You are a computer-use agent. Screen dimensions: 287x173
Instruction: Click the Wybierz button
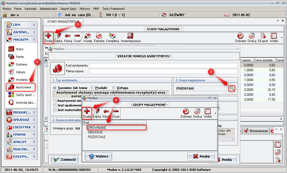click(x=98, y=156)
